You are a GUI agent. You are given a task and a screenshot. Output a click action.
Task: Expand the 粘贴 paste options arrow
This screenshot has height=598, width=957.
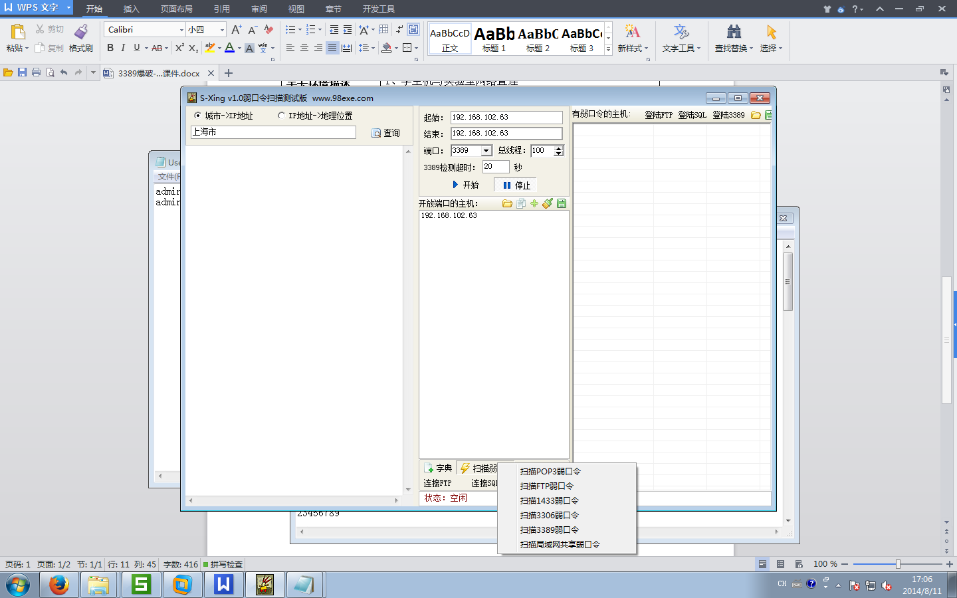[x=27, y=49]
